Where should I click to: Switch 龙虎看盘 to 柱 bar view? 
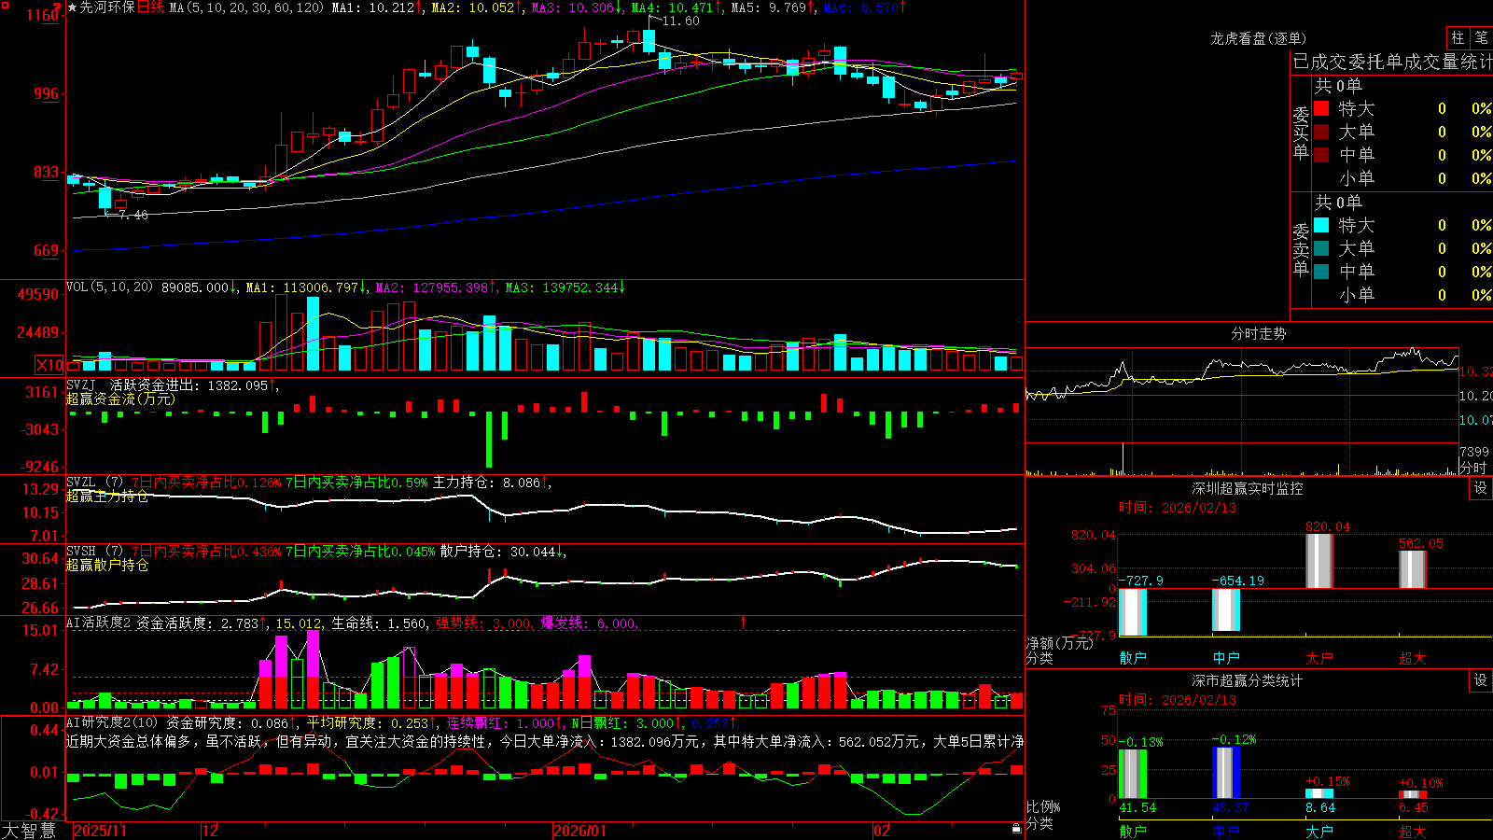[x=1458, y=37]
